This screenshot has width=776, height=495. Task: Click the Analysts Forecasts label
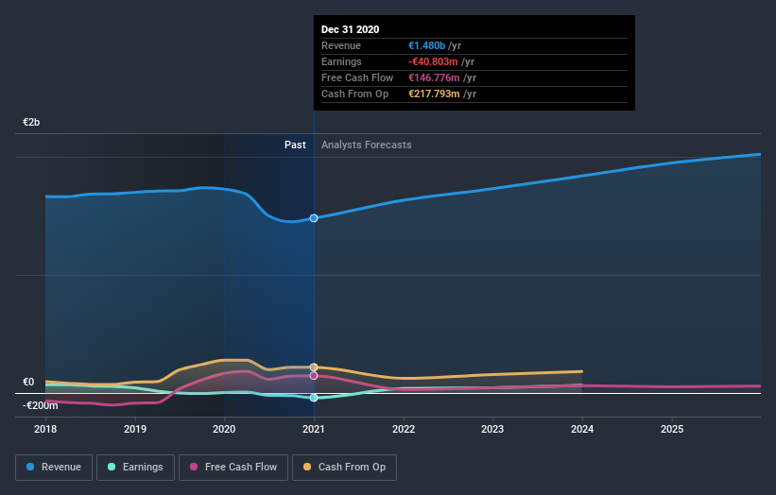click(x=366, y=145)
